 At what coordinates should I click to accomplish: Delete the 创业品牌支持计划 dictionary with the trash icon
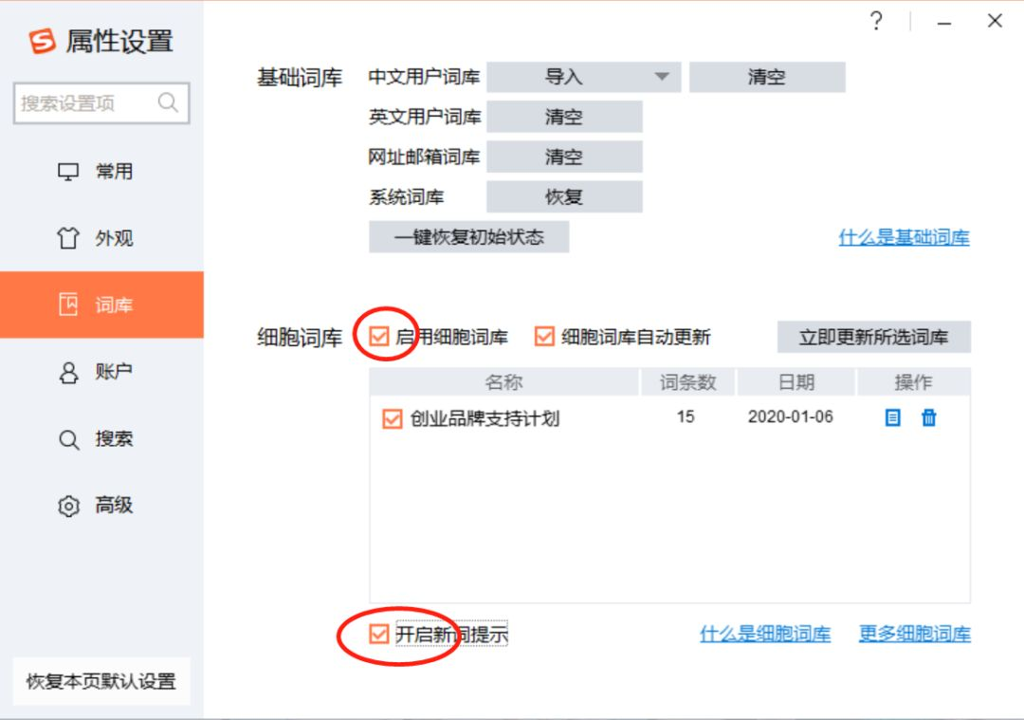(x=928, y=417)
